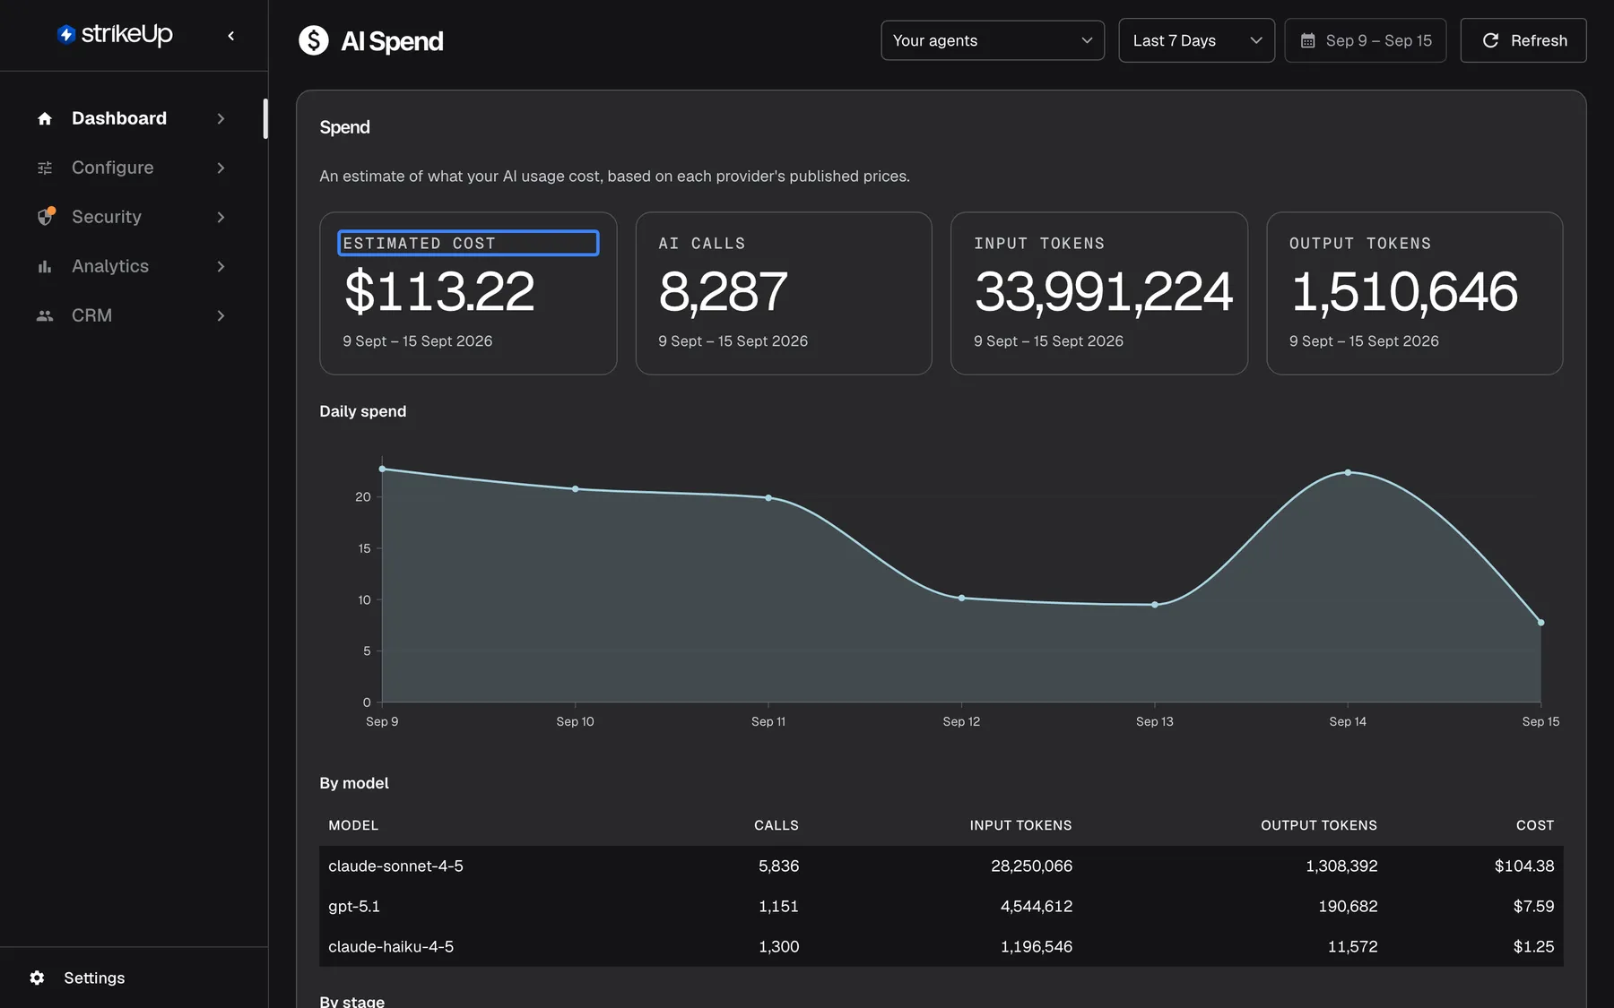Click the ESTIMATED COST label
Image resolution: width=1614 pixels, height=1008 pixels.
coord(419,243)
